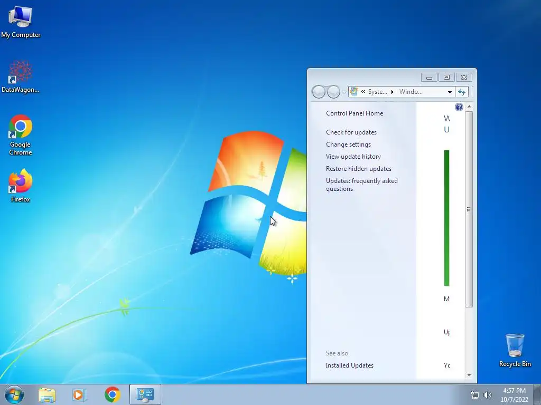
Task: Open View update history
Action: [353, 156]
